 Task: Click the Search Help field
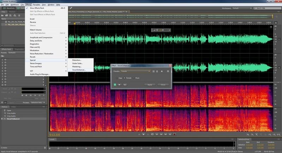click(x=268, y=8)
